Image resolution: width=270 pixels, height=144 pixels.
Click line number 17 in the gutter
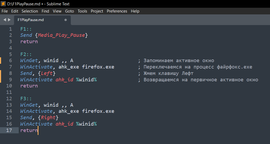point(9,130)
